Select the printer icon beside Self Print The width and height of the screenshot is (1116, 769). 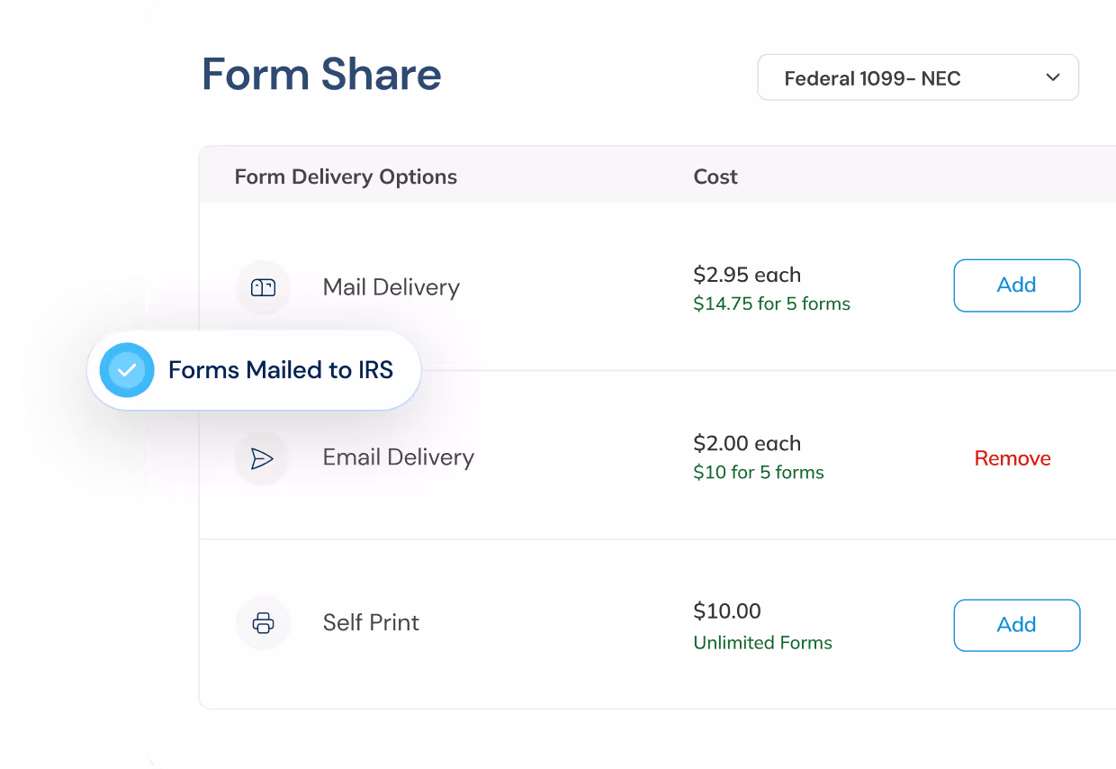point(263,622)
